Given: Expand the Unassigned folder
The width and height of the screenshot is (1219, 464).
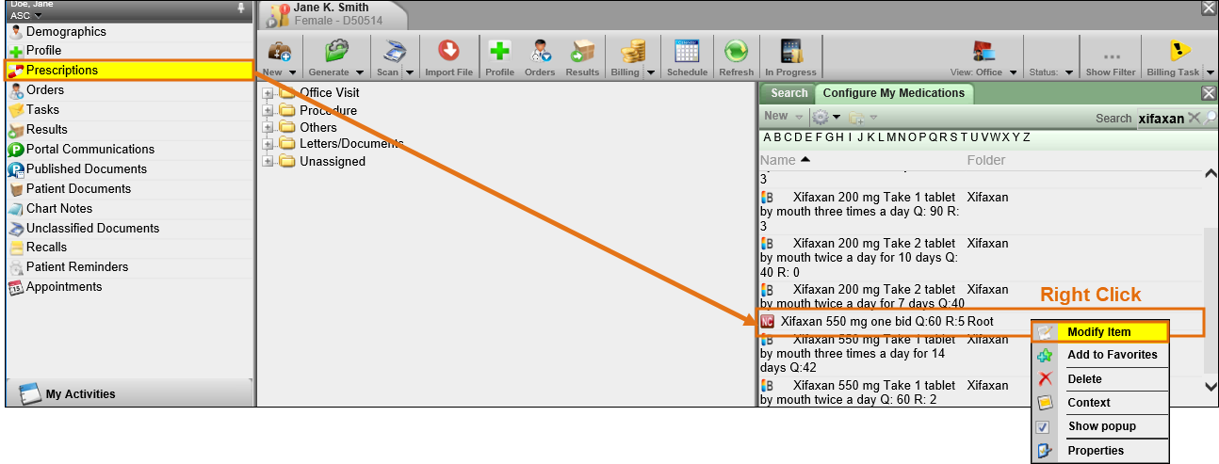Looking at the screenshot, I should point(268,161).
